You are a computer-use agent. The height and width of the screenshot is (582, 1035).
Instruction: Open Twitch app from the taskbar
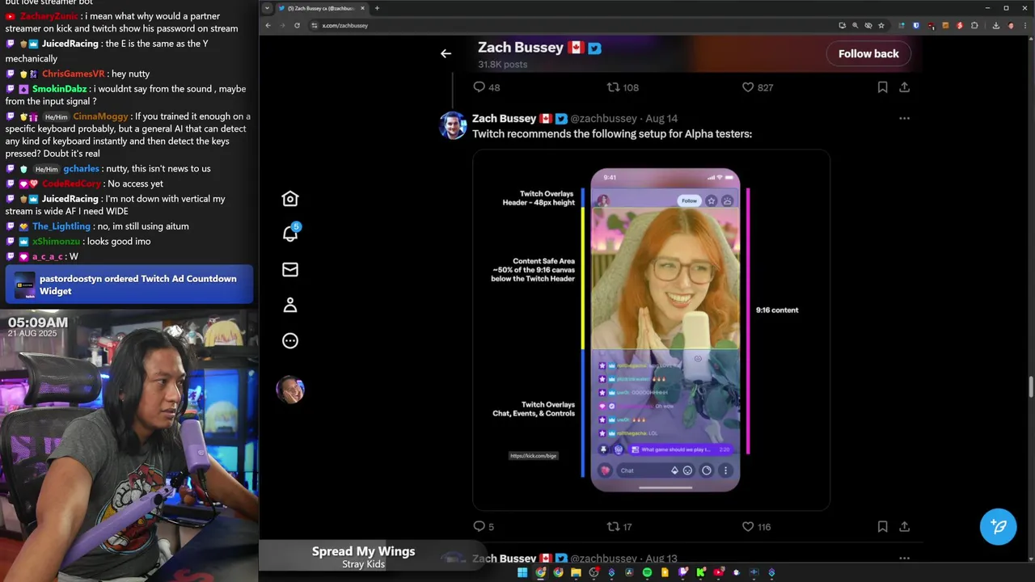683,572
